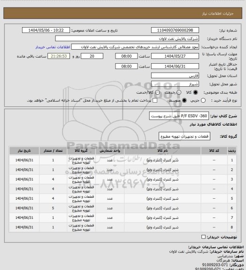The height and width of the screenshot is (270, 246).
Task: Click the تعداد / مقدار column header
Action: pyautogui.click(x=53, y=150)
